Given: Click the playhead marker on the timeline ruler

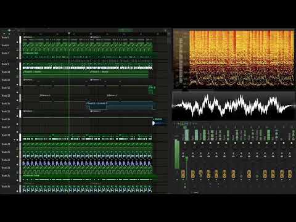Looking at the screenshot, I should (x=69, y=33).
